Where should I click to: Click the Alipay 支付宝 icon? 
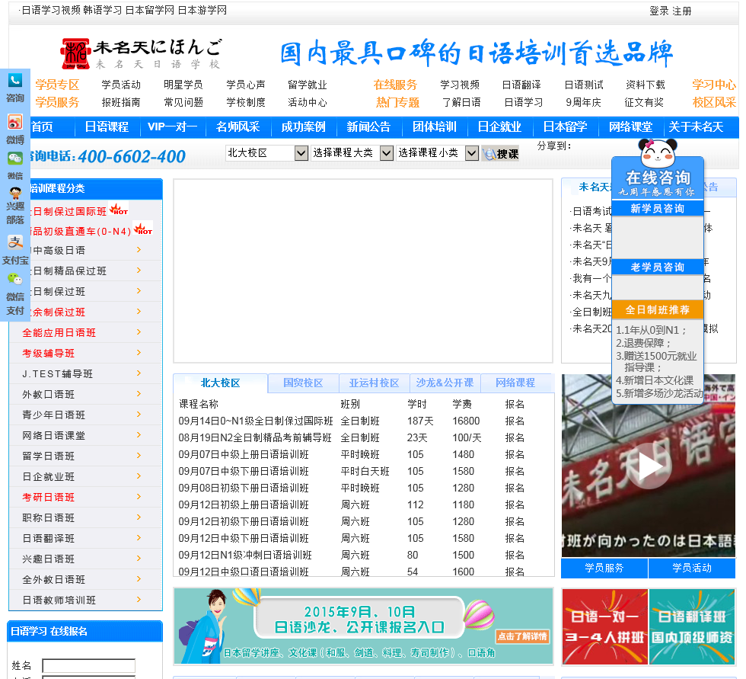point(15,242)
